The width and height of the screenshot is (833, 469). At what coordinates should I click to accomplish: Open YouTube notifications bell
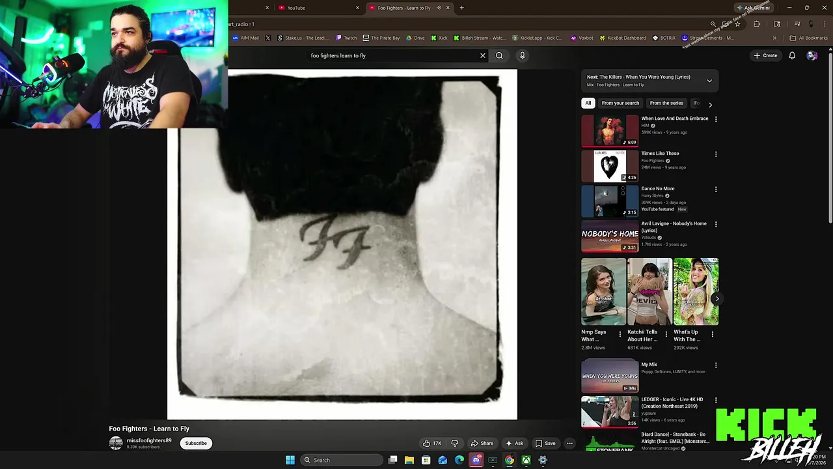[x=792, y=55]
